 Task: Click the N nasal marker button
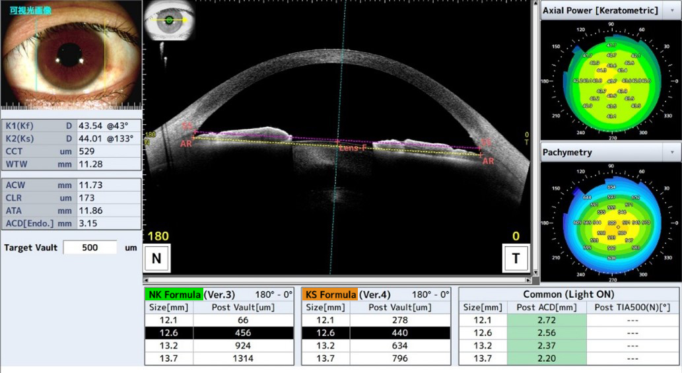click(156, 258)
